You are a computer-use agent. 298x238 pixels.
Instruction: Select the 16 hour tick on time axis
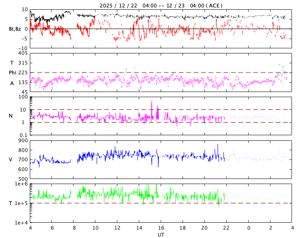click(x=161, y=228)
